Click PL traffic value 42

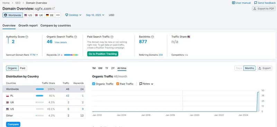click(x=68, y=96)
